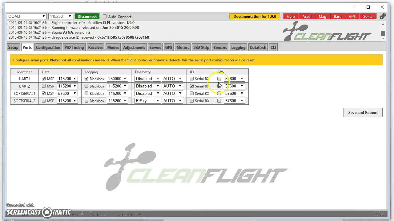Open the PID Tuning tab
394x221 pixels.
tap(74, 48)
